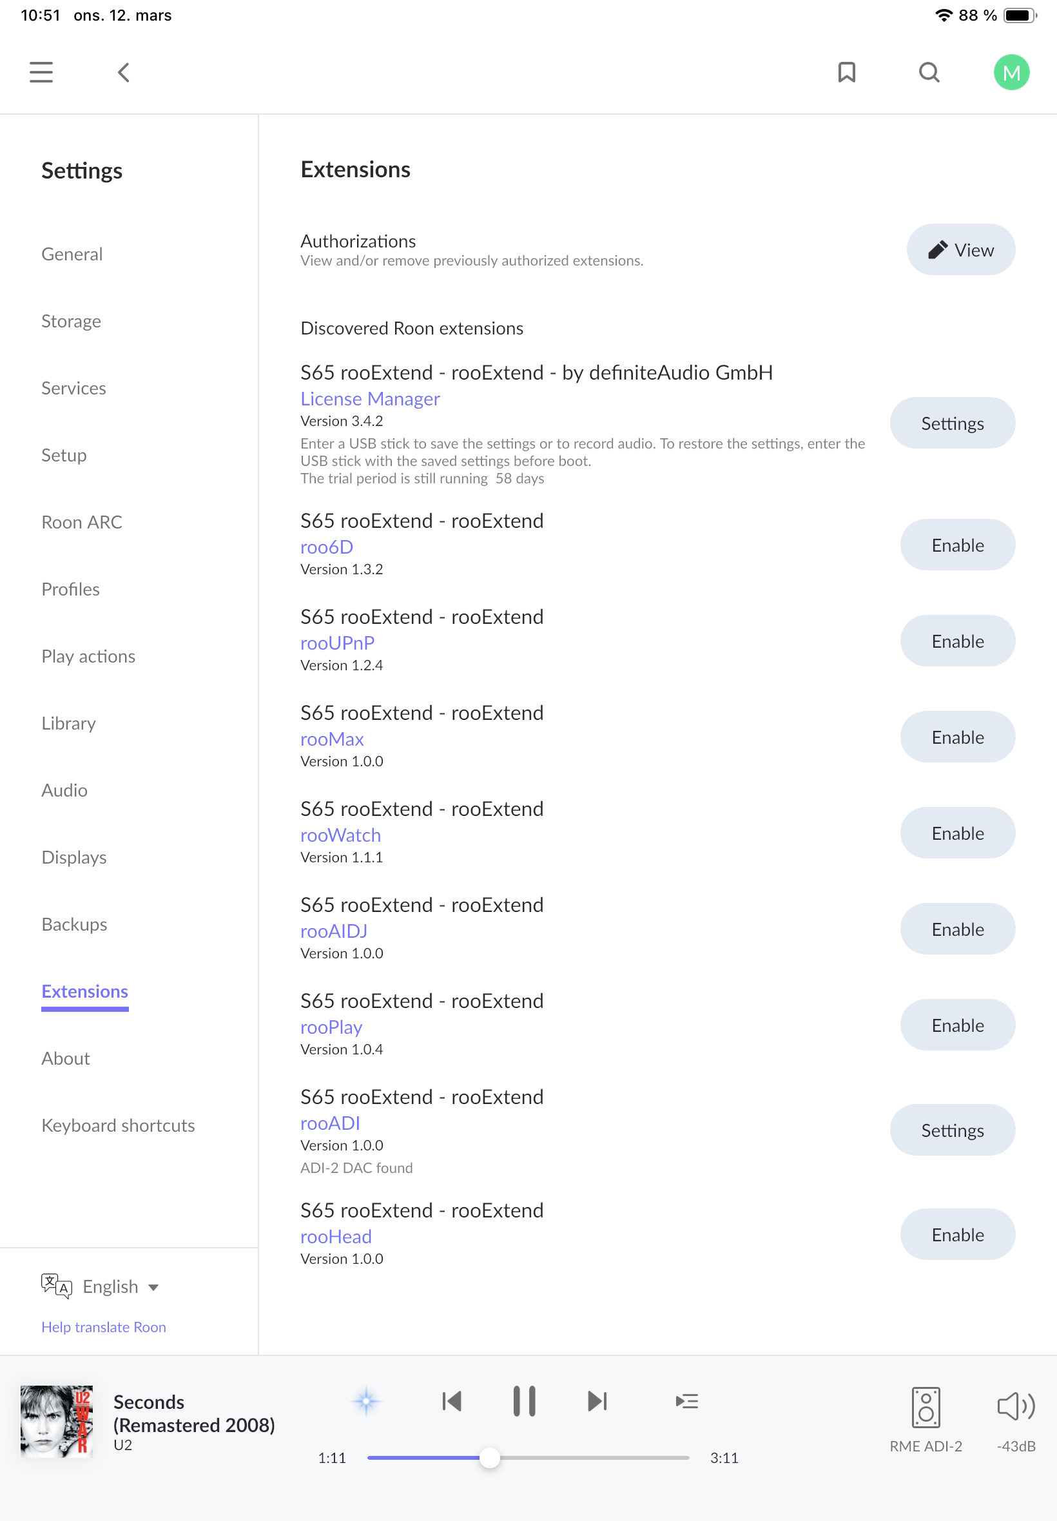Enable the rooWatch extension
Screen dimensions: 1057x1521
point(957,833)
